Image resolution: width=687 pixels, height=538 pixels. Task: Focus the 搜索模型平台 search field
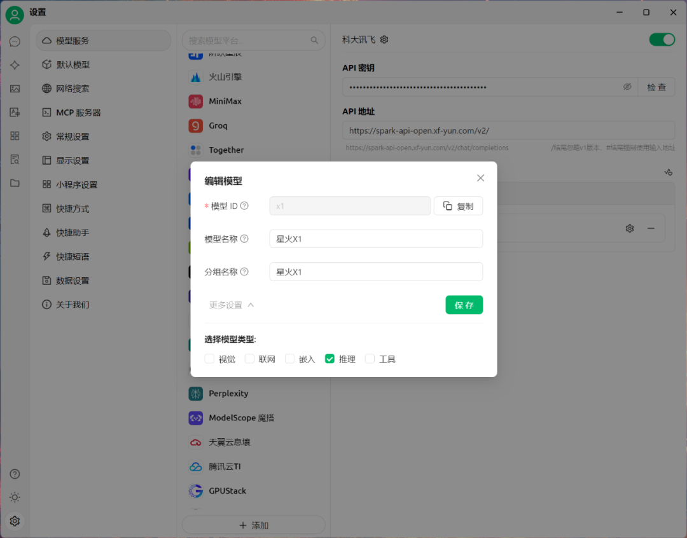point(253,40)
